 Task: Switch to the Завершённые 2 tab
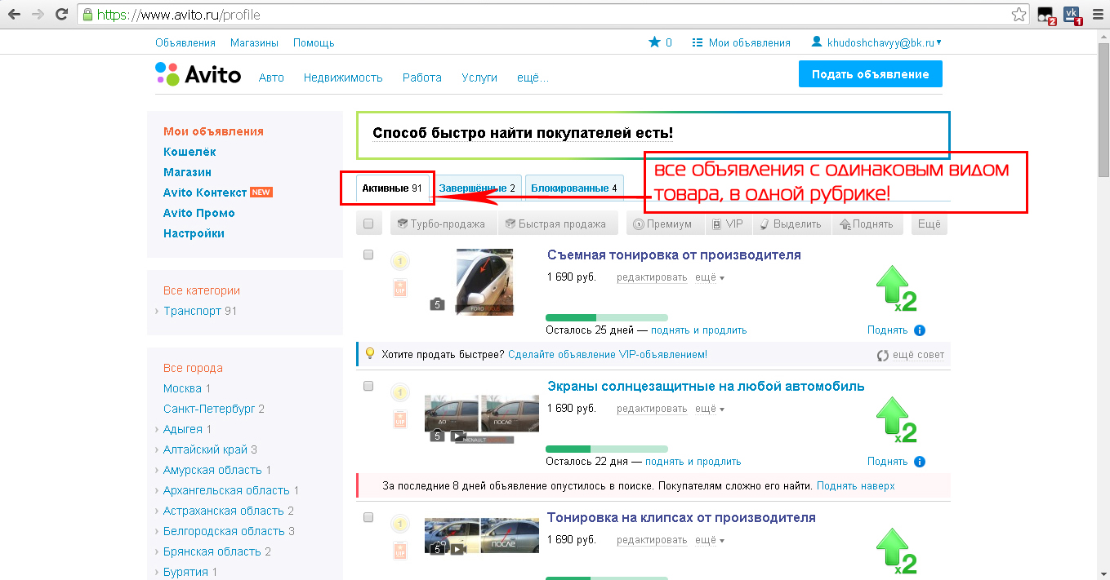click(x=477, y=188)
